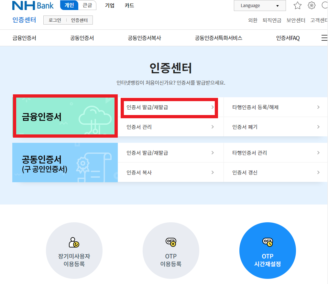Viewport: 328px width, 284px height.
Task: Open the 퇴직연금 link
Action: pos(272,20)
